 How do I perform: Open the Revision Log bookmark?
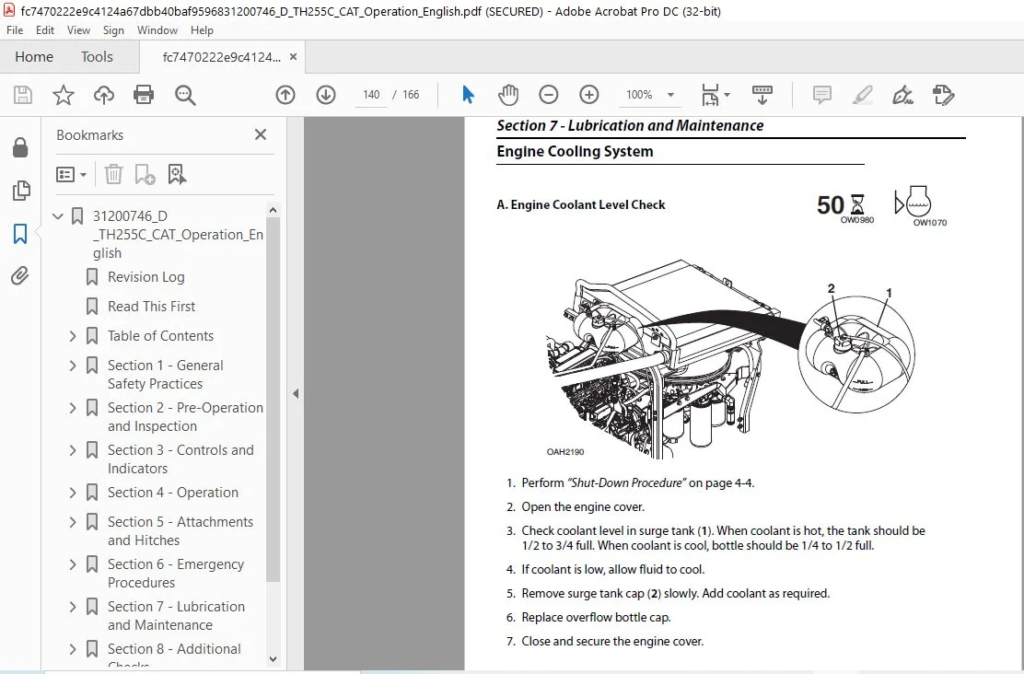point(146,277)
